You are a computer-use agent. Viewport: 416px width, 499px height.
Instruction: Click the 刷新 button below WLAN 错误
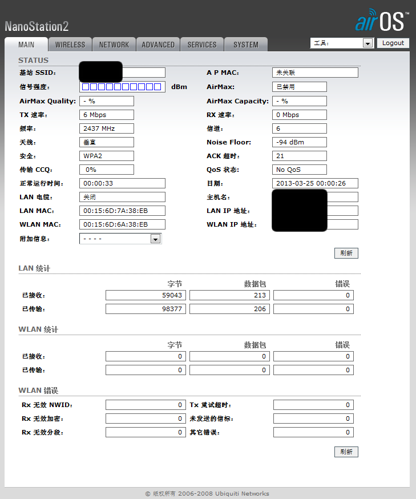click(x=346, y=452)
